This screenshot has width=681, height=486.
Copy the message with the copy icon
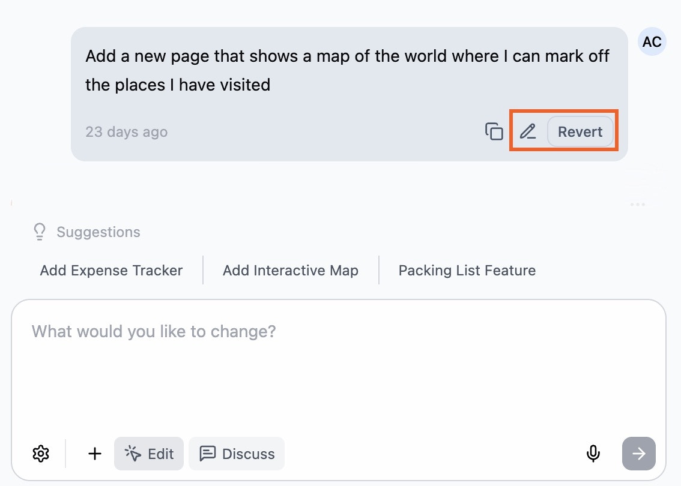coord(494,131)
